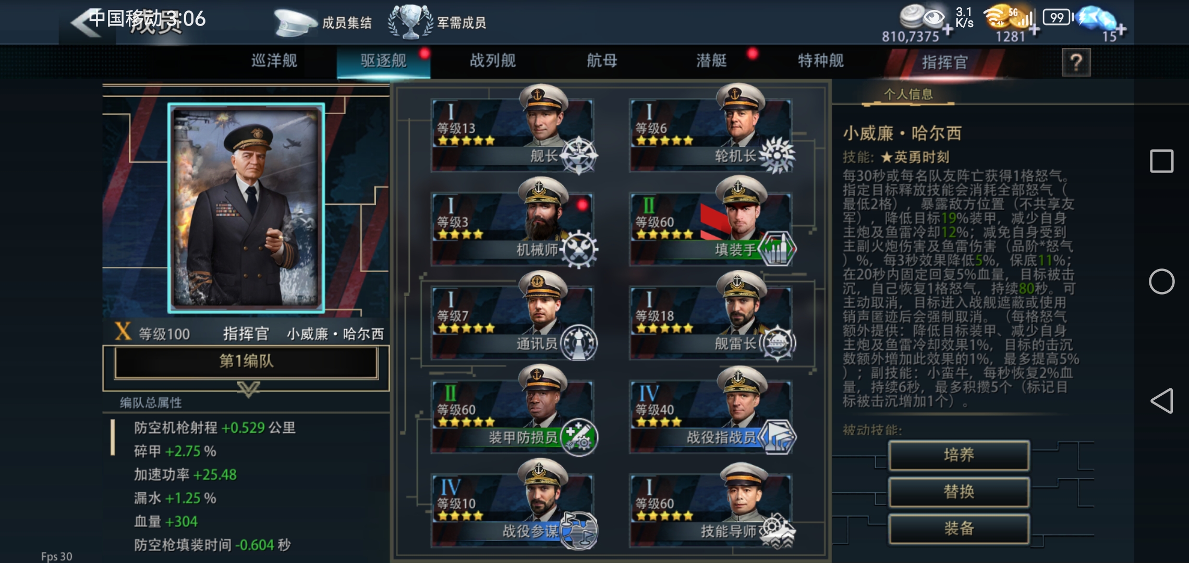The width and height of the screenshot is (1189, 563).
Task: Click the 培养 button
Action: [959, 455]
